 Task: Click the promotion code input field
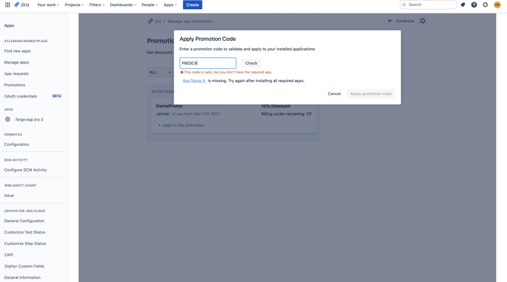coord(208,63)
